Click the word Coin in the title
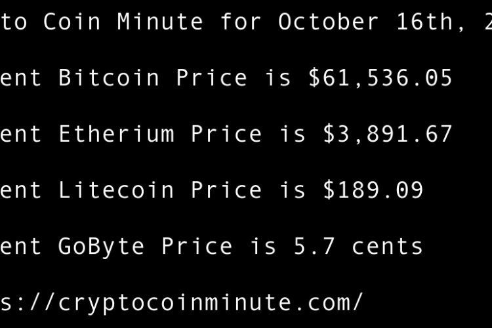Viewport: 492px width, 328px height. pyautogui.click(x=72, y=22)
